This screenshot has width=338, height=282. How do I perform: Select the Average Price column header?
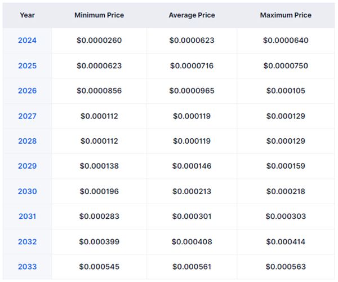[x=192, y=15]
